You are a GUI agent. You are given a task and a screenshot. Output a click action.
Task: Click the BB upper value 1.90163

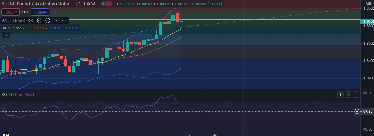pos(56,28)
